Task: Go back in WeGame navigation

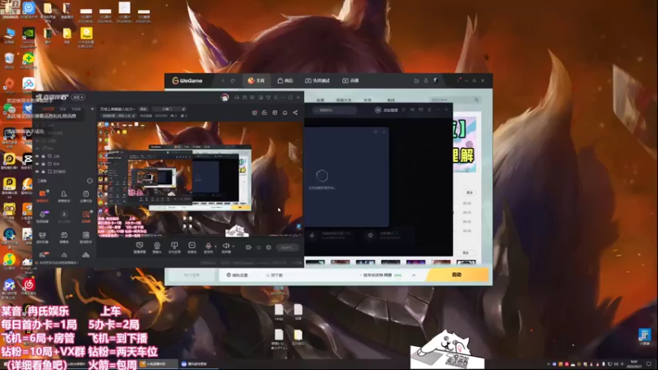Action: point(223,81)
